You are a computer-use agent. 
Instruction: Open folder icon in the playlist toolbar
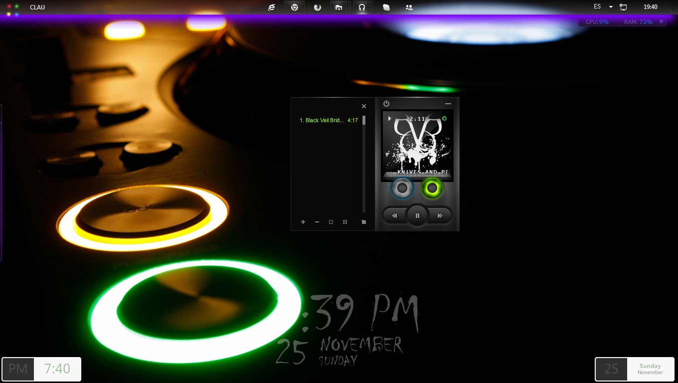click(x=364, y=222)
